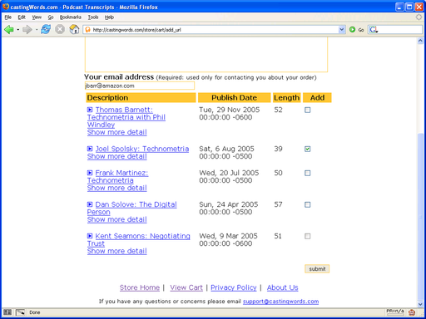Click the Firefox throbber activity icon

[419, 17]
